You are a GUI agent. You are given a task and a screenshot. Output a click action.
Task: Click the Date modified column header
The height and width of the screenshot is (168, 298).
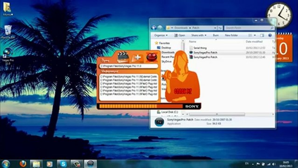[254, 42]
